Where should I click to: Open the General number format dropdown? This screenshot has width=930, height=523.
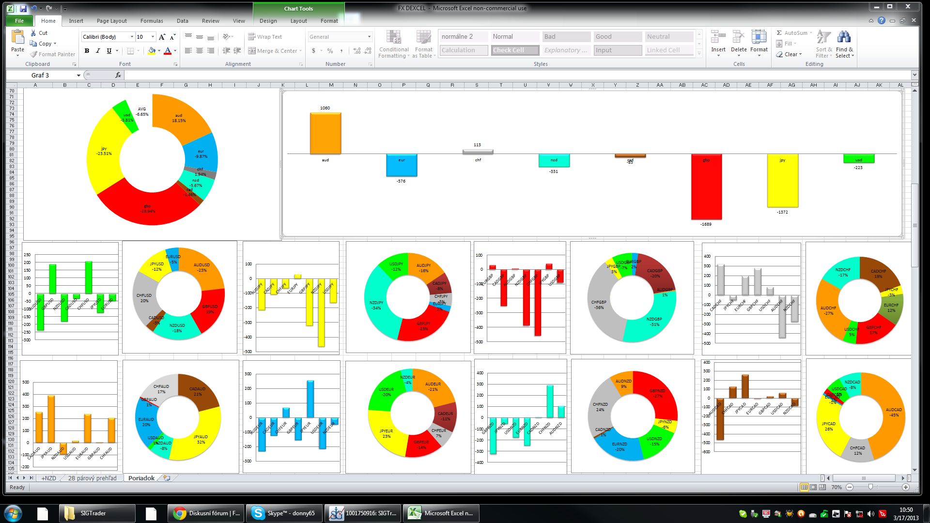tap(369, 37)
